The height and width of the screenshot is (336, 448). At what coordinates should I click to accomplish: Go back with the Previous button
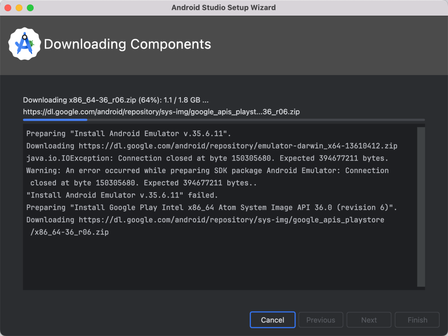[321, 320]
